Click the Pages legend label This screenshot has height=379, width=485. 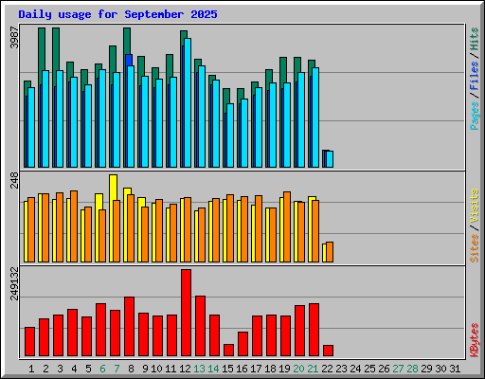pos(475,116)
